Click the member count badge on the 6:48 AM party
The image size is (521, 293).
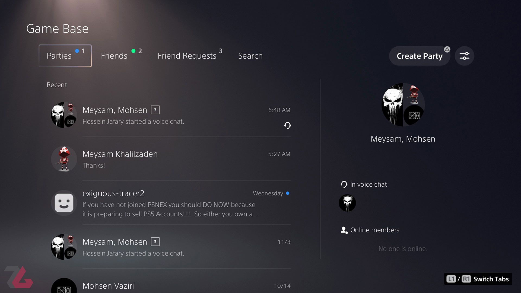pyautogui.click(x=155, y=110)
